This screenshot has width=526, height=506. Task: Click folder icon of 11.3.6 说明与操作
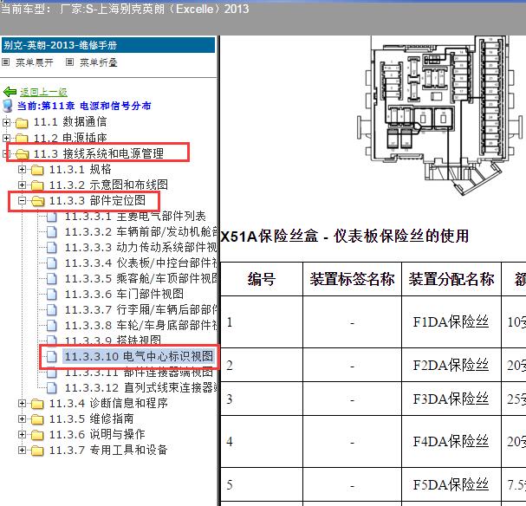pyautogui.click(x=37, y=435)
